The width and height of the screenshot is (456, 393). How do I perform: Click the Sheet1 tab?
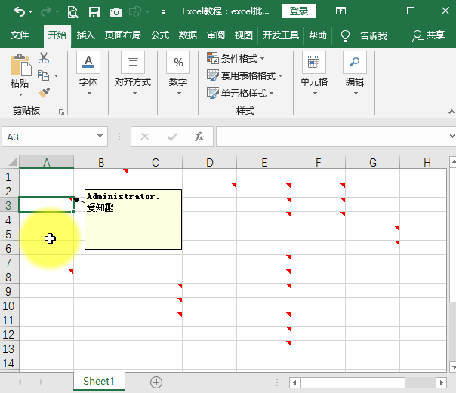[x=99, y=381]
